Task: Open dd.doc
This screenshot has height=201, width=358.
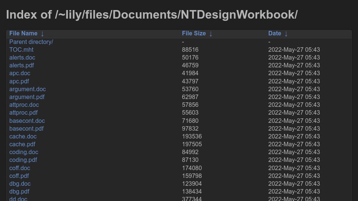Action: click(18, 199)
